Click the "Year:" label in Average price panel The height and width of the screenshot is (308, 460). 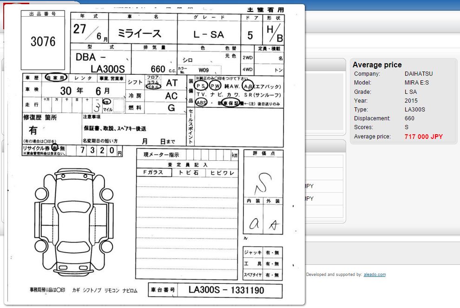pyautogui.click(x=361, y=101)
